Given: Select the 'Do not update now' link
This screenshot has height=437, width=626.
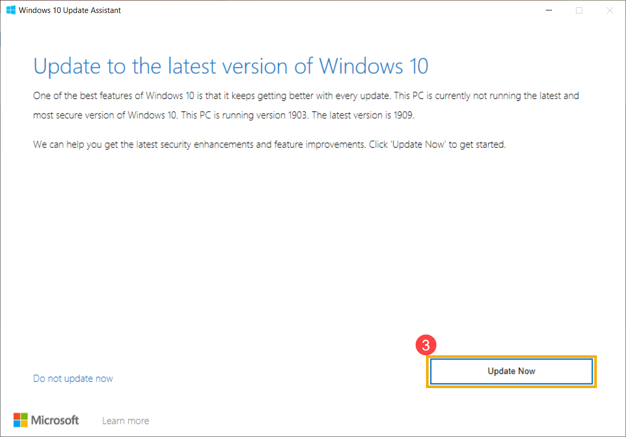Looking at the screenshot, I should coord(73,378).
